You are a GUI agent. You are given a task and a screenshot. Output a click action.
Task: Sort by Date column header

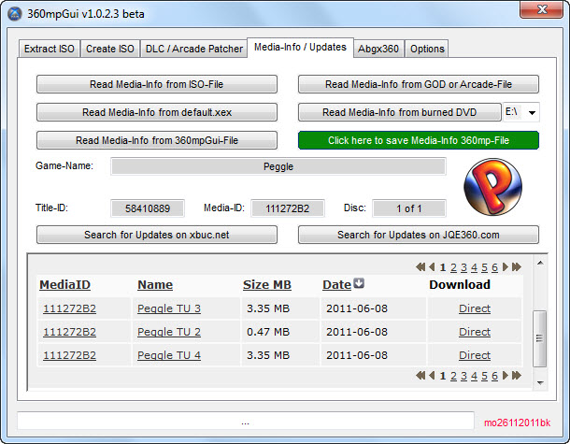pos(337,285)
